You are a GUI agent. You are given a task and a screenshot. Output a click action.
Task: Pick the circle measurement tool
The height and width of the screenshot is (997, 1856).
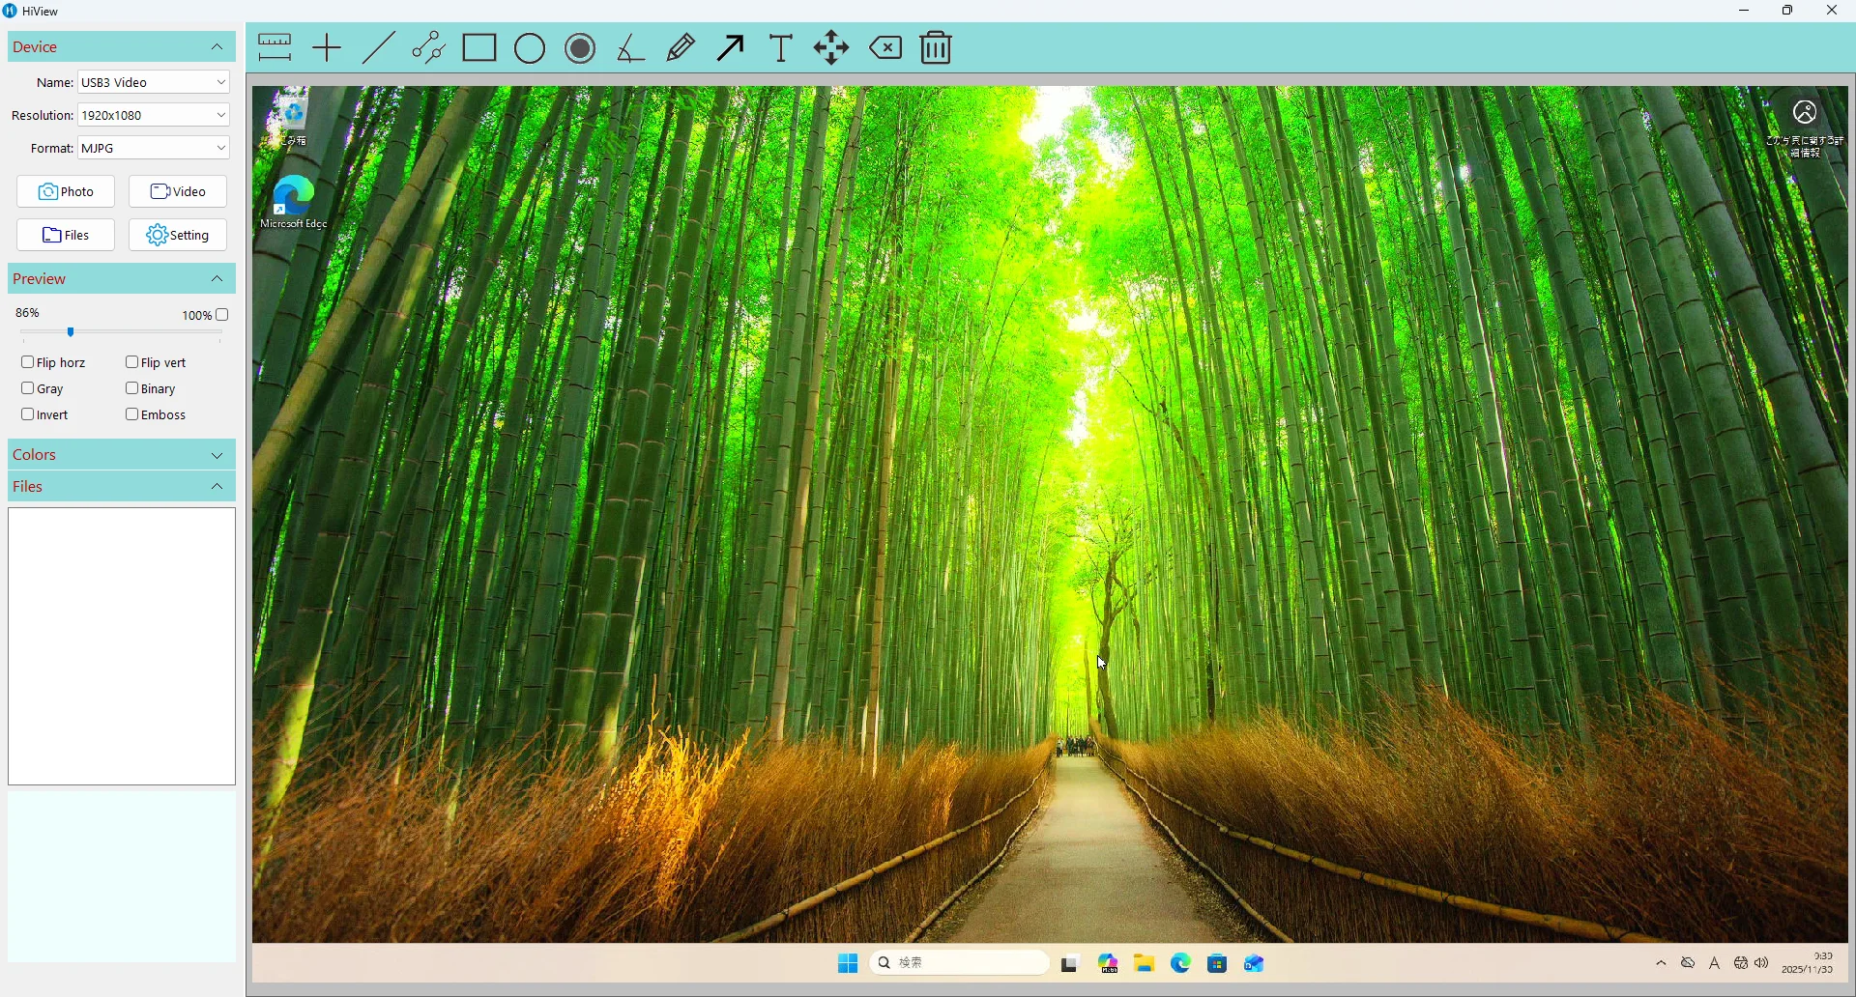[x=530, y=47]
